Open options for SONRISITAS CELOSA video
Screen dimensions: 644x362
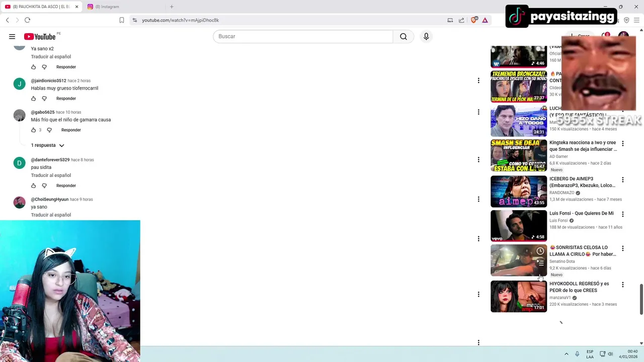[623, 248]
